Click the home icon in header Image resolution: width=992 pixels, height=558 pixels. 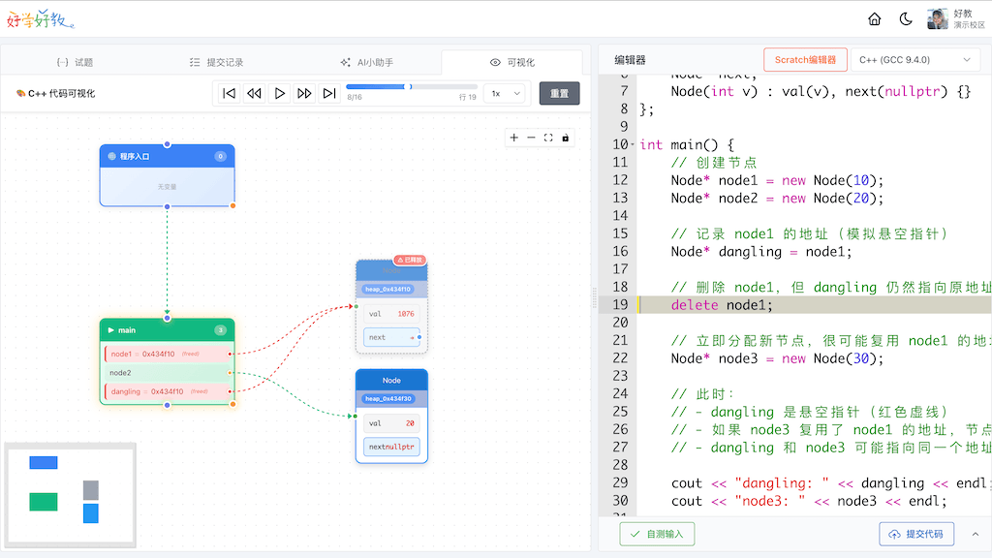pos(875,19)
